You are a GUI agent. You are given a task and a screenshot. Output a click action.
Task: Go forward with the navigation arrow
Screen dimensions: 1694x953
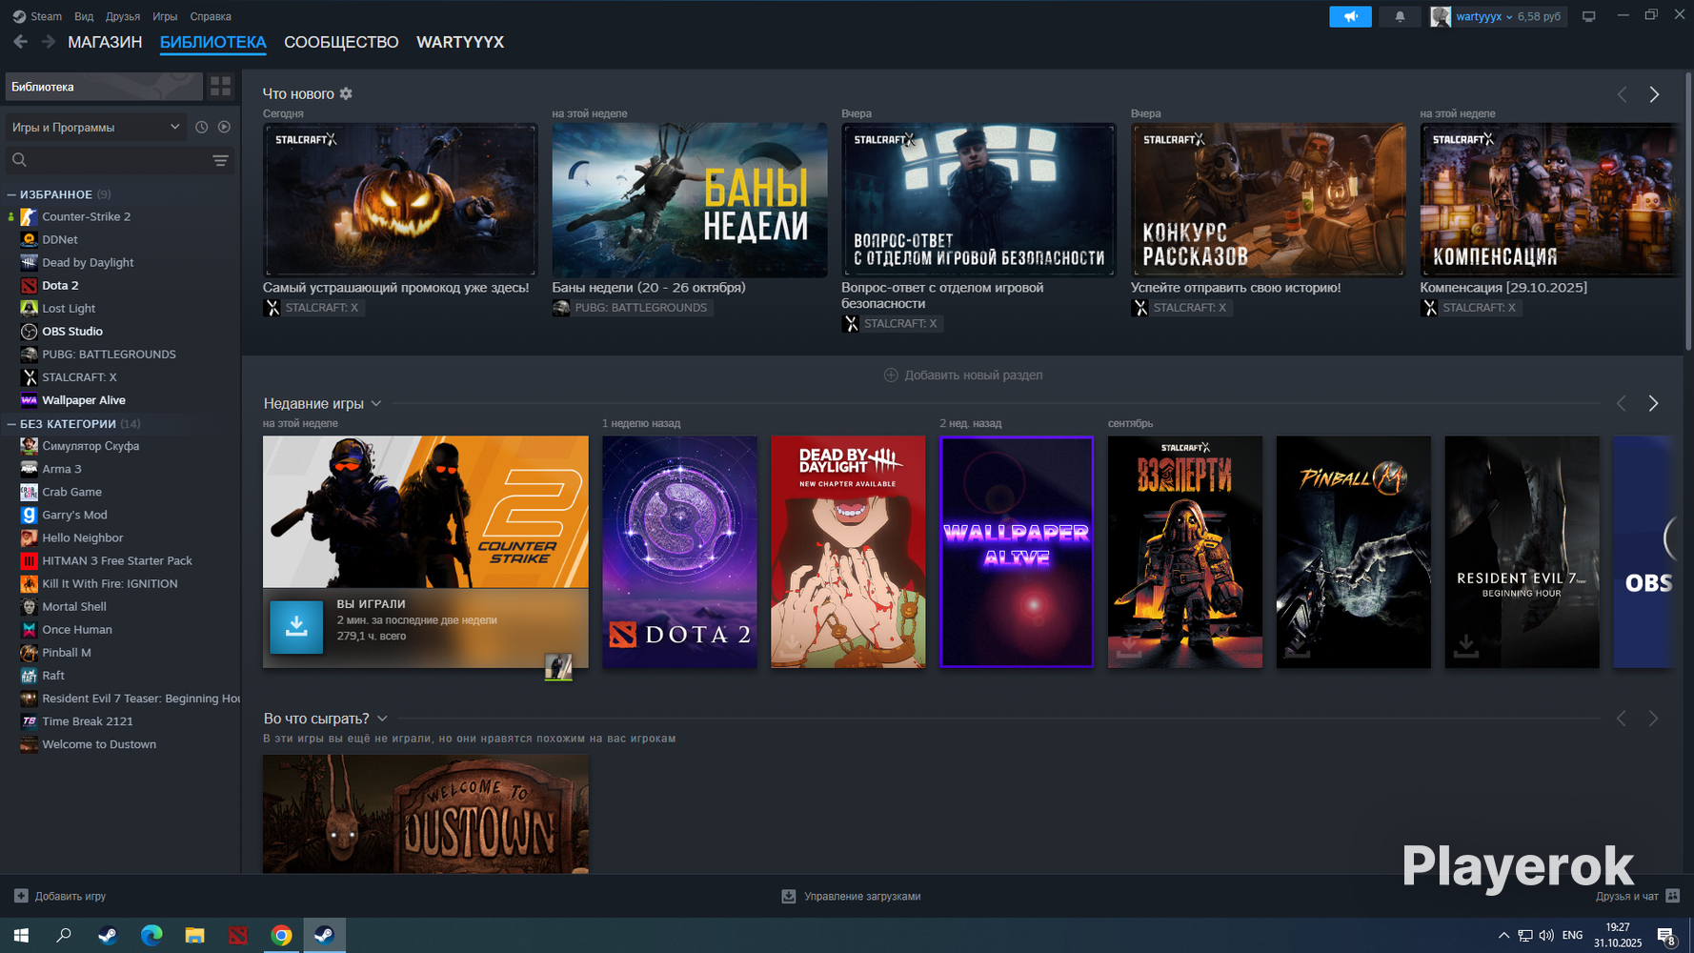pyautogui.click(x=48, y=42)
